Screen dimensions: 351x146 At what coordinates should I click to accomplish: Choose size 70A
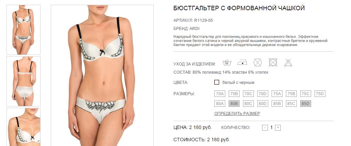click(219, 93)
